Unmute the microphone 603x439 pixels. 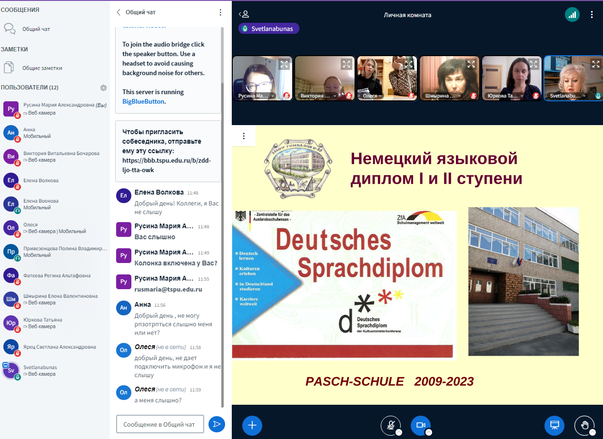[x=391, y=426]
